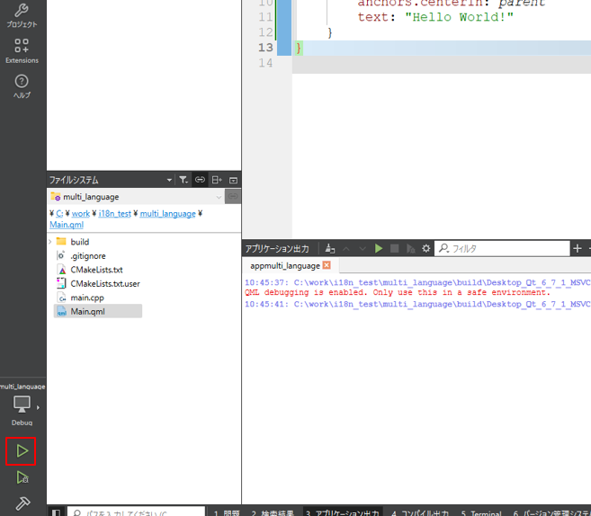Image resolution: width=591 pixels, height=516 pixels.
Task: Open the ファイルシステム view selector dropdown
Action: pos(168,180)
